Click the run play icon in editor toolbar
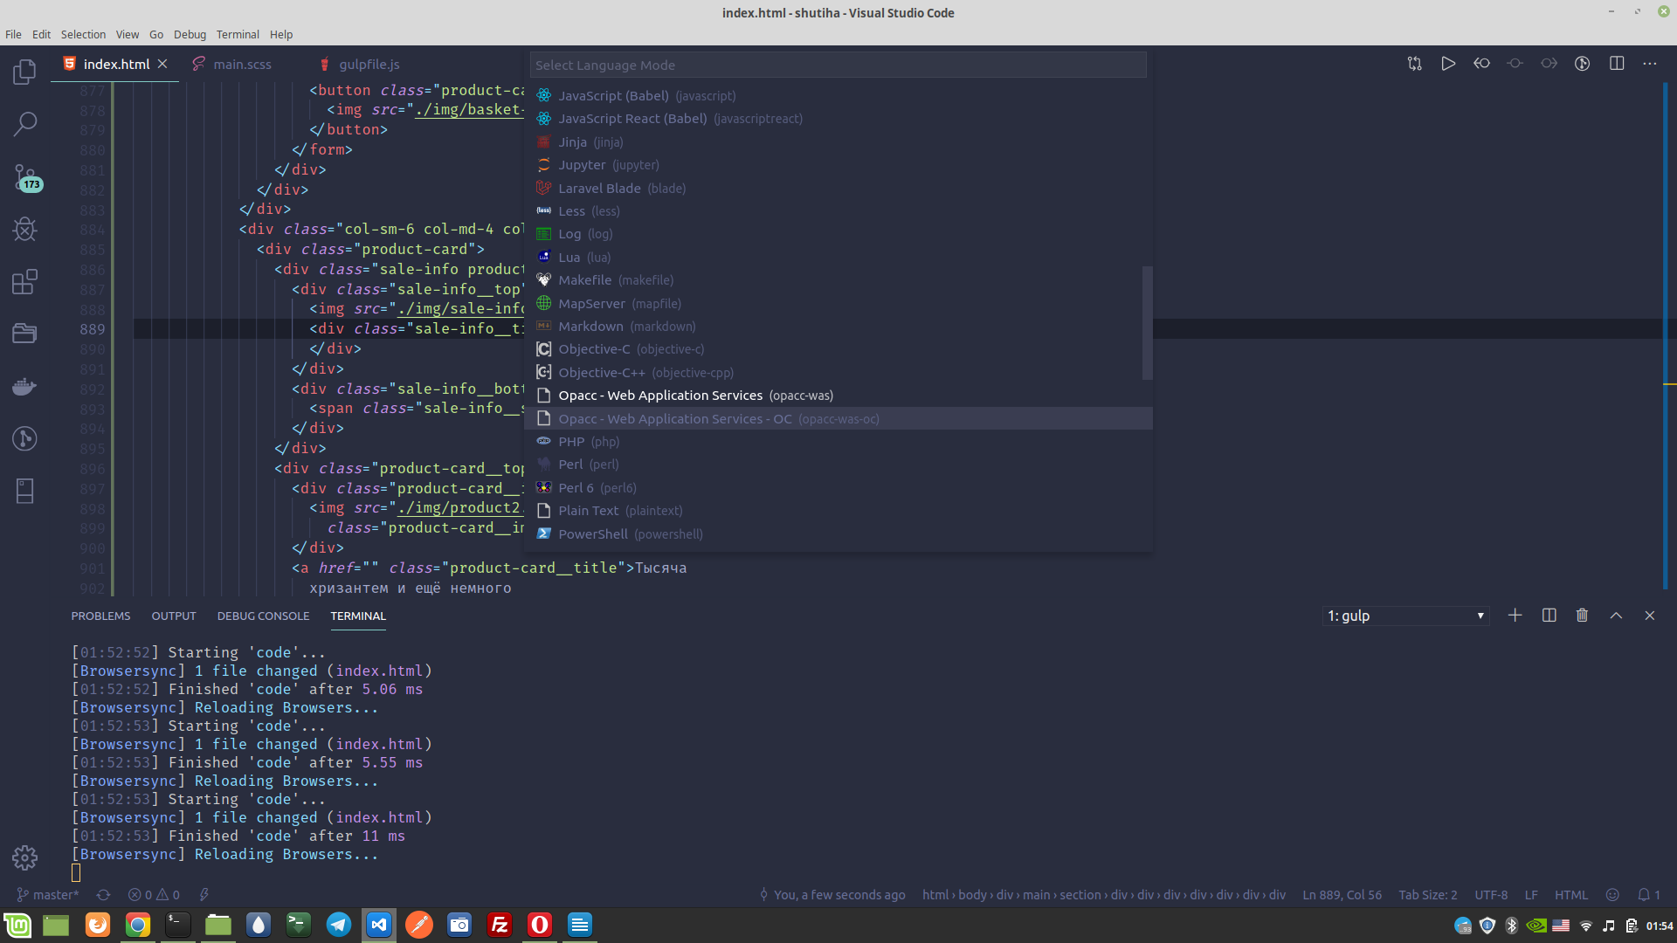This screenshot has height=943, width=1677. pyautogui.click(x=1448, y=64)
